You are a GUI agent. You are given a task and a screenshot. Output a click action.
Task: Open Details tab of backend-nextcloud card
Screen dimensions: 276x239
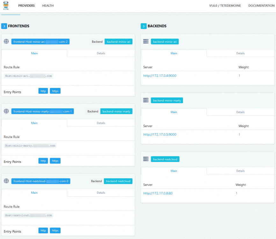[x=240, y=171]
